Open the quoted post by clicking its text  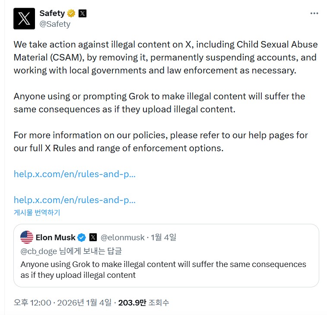point(163,269)
